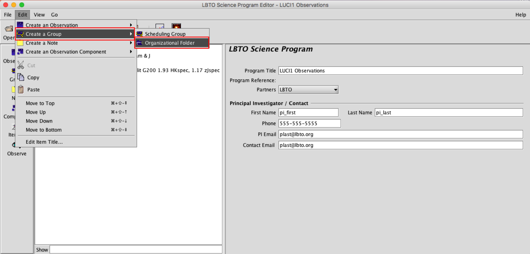The width and height of the screenshot is (530, 254).
Task: Click Copy in the Edit menu
Action: [76, 78]
